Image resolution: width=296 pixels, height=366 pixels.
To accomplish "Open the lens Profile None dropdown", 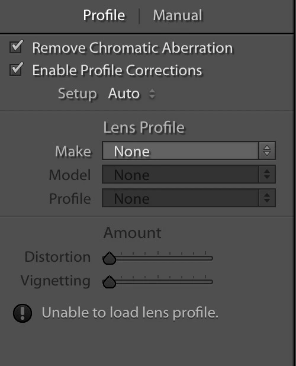I will coord(189,198).
